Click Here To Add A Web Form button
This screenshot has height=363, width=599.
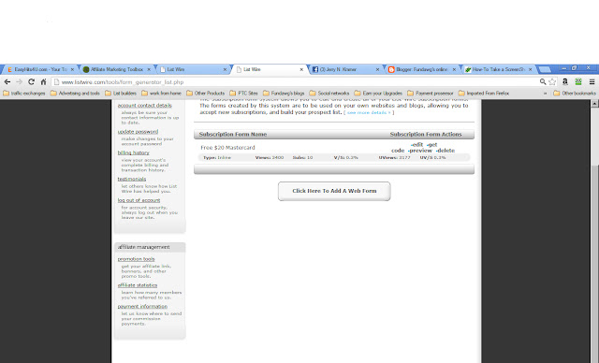pos(334,191)
